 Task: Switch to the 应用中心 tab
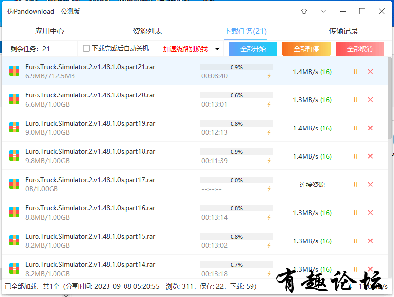(50, 31)
